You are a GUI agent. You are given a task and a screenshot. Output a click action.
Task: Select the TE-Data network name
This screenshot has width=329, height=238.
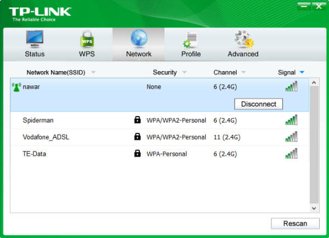[x=34, y=154]
